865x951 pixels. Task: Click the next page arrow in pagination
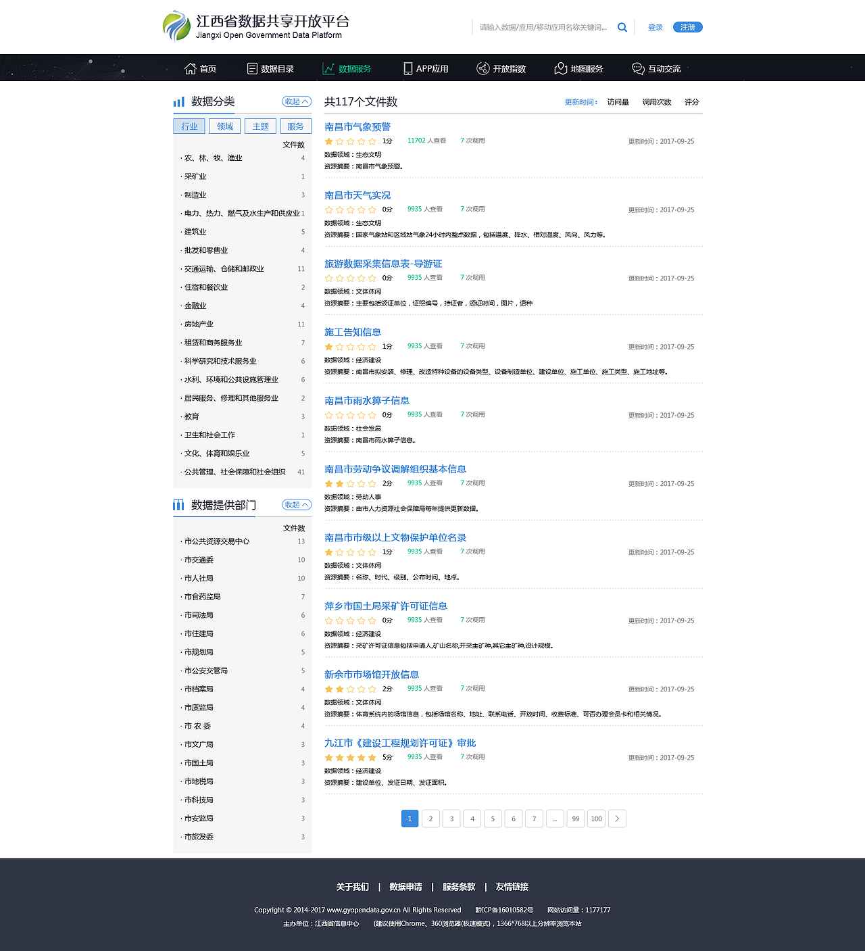pos(617,819)
